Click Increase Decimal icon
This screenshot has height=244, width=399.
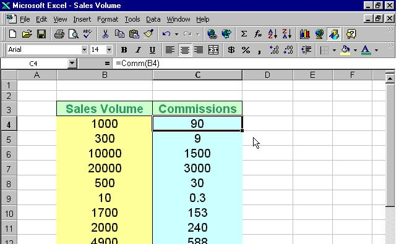point(274,50)
